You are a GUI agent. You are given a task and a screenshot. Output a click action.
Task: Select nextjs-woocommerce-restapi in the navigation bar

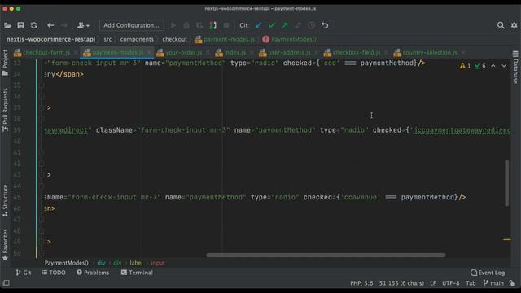click(x=50, y=39)
